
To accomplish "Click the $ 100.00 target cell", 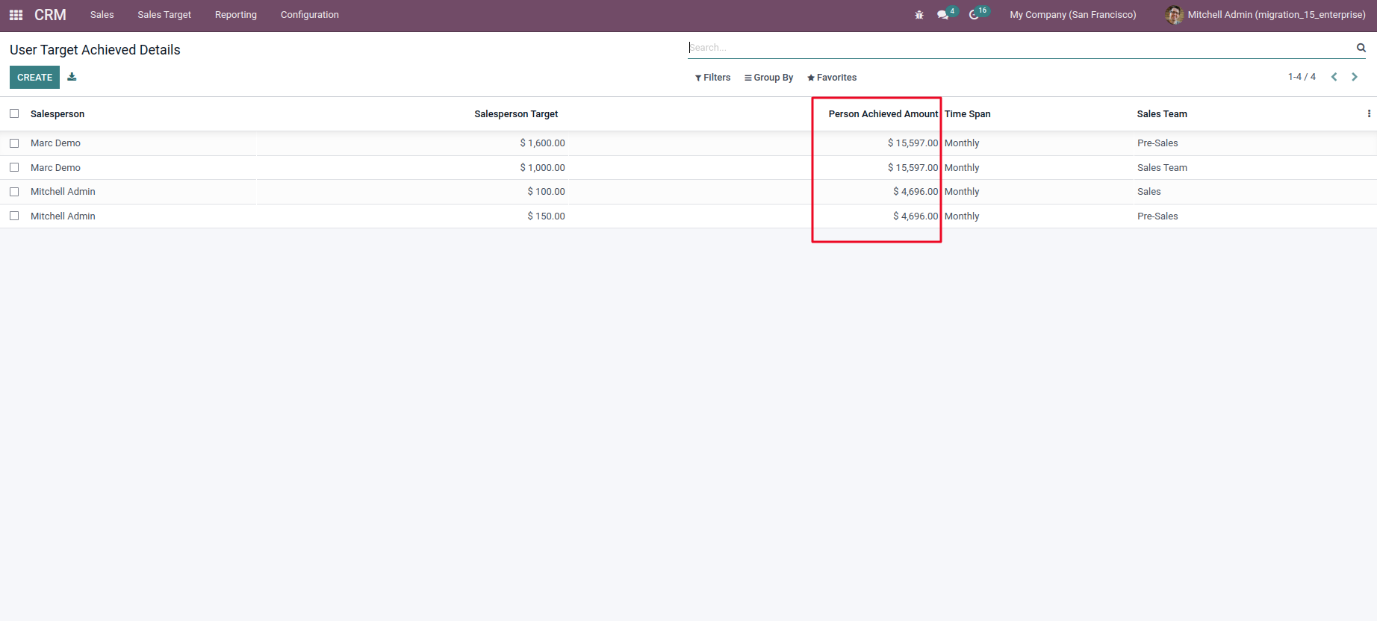I will click(546, 192).
